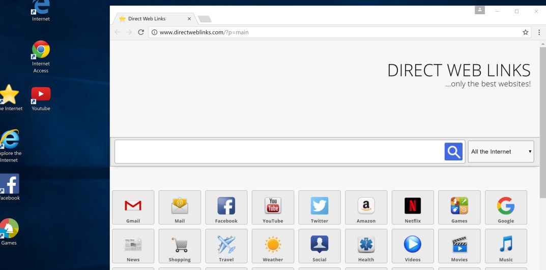Open the Amazon tile
The height and width of the screenshot is (270, 546).
coord(366,208)
